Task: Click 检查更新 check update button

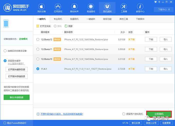Action: pyautogui.click(x=166, y=123)
